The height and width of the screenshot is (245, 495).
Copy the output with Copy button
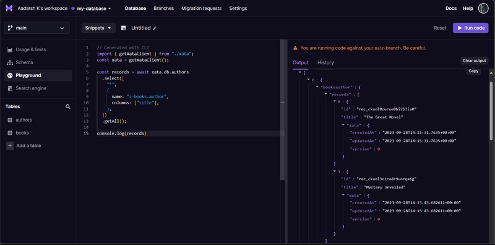(x=473, y=71)
